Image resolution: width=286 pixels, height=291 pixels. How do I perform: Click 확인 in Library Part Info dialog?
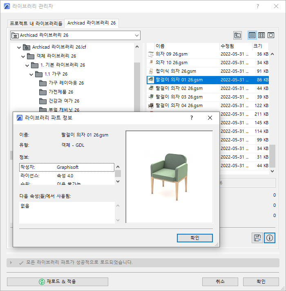pos(195,238)
